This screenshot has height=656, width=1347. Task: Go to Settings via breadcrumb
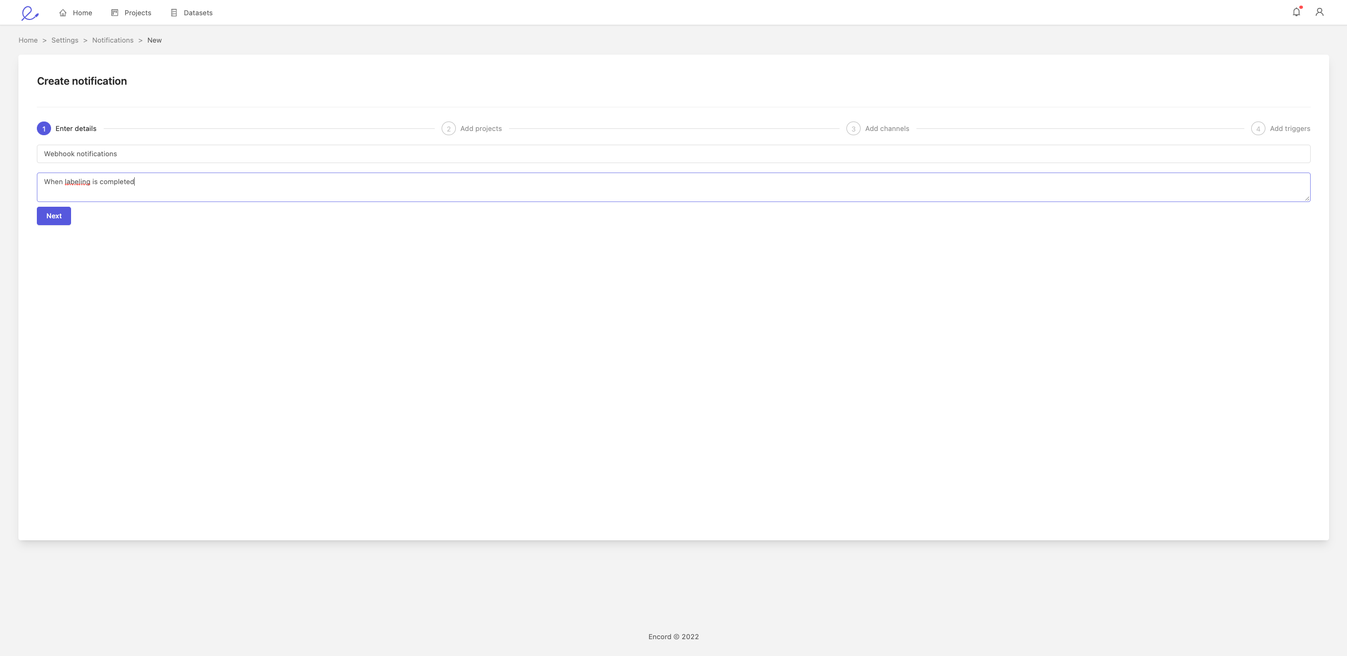tap(65, 41)
